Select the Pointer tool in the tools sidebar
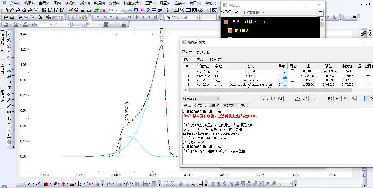Image resolution: width=373 pixels, height=188 pixels. pos(9,34)
